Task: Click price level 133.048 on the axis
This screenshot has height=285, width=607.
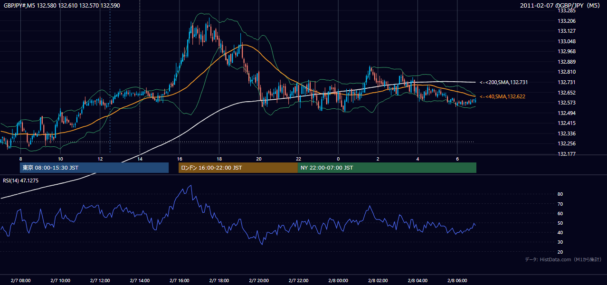Action: coord(566,41)
